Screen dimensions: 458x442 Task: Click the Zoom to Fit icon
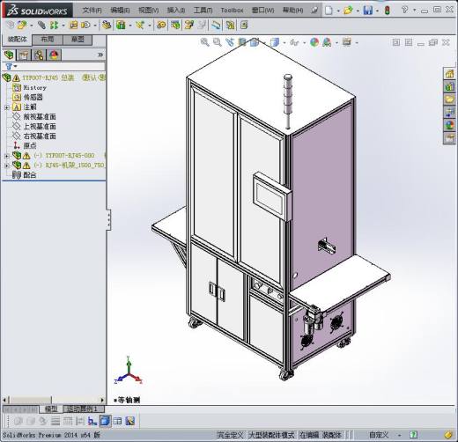click(x=205, y=42)
